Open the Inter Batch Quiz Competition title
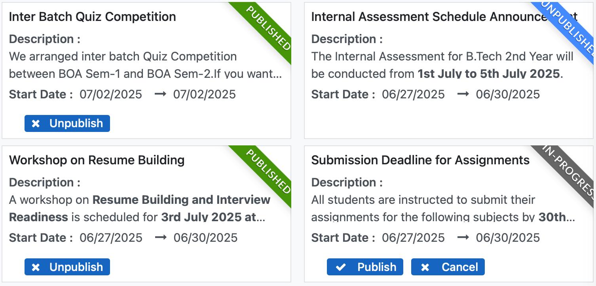This screenshot has width=596, height=286. (92, 17)
